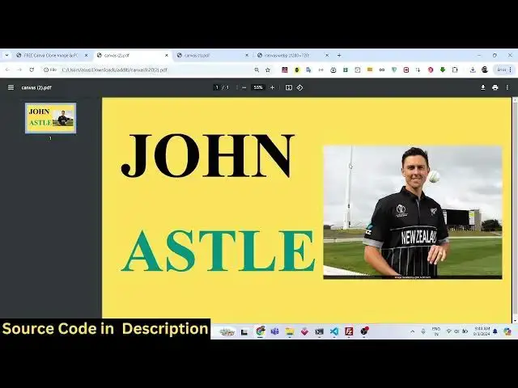Show hidden system tray icons
This screenshot has height=388, width=518.
point(412,331)
